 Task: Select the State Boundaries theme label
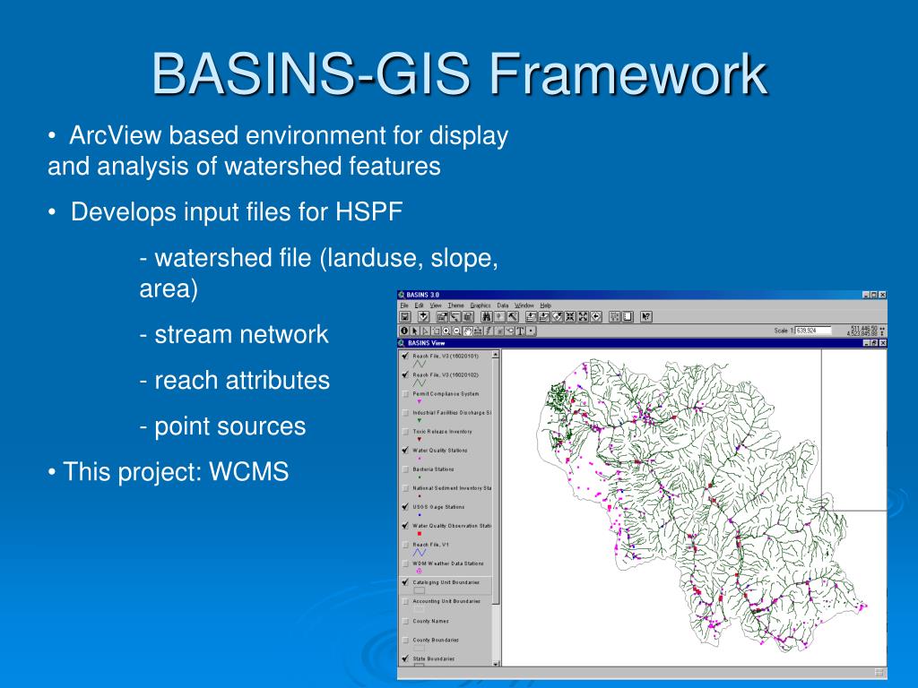[x=433, y=658]
